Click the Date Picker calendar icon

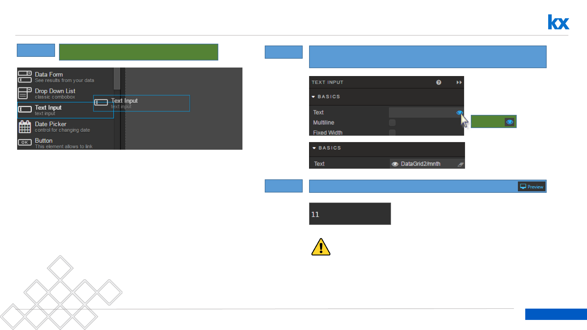click(24, 127)
